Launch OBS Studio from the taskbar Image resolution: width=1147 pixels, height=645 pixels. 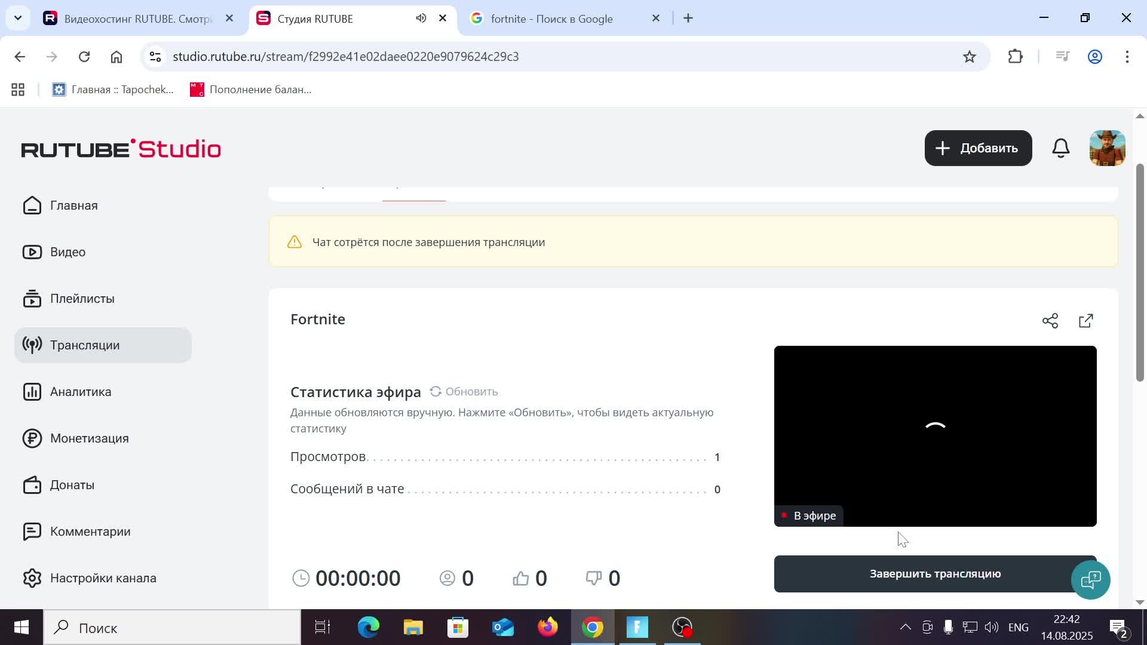682,627
